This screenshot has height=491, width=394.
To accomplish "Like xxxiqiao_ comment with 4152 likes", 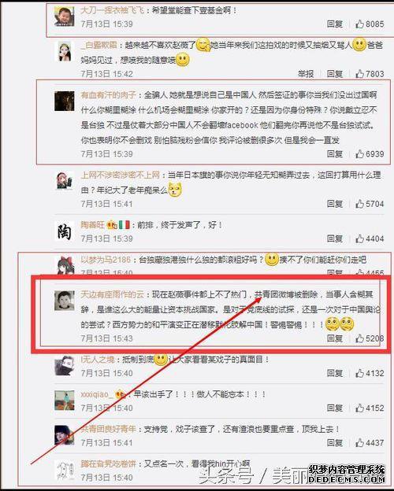I will tap(359, 408).
